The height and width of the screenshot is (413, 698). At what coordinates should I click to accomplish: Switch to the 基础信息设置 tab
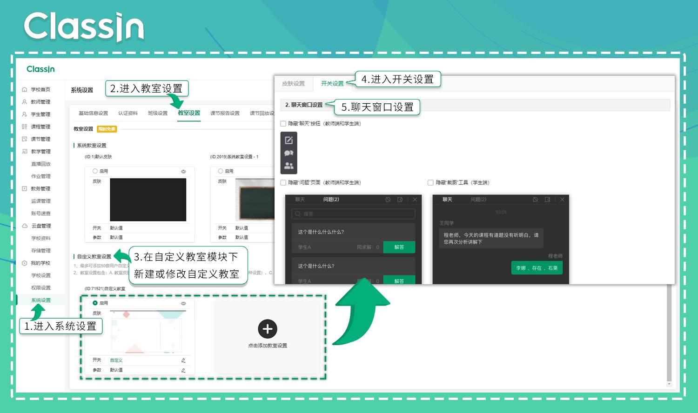[93, 113]
